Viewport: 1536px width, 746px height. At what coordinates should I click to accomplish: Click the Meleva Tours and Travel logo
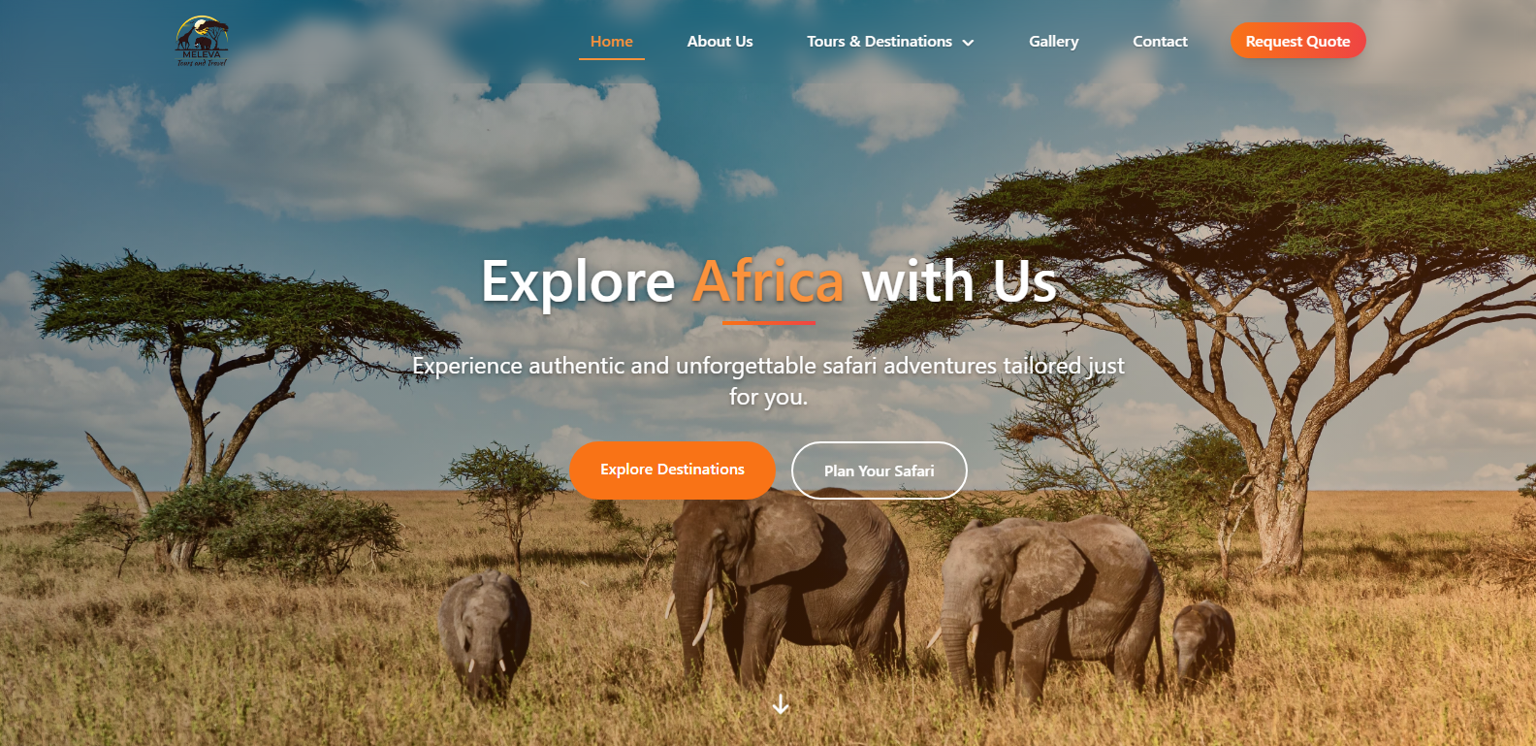[x=202, y=41]
